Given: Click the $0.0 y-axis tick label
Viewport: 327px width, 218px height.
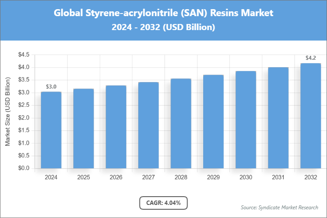Looking at the screenshot, I should [24, 168].
